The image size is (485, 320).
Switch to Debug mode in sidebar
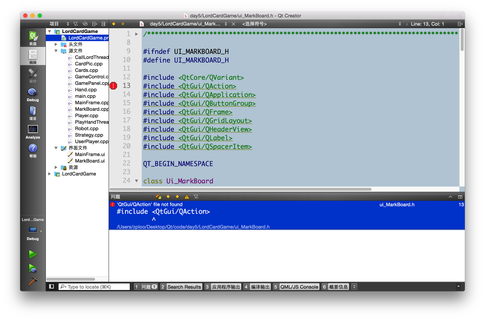[33, 94]
